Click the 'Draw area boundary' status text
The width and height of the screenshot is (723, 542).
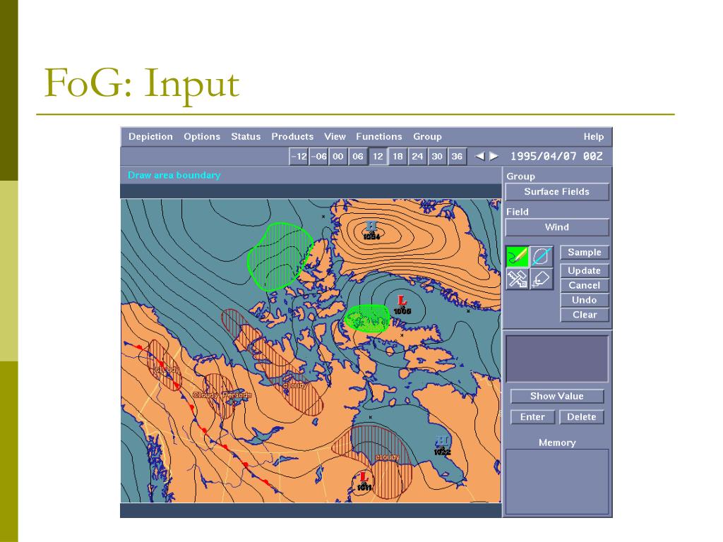174,175
